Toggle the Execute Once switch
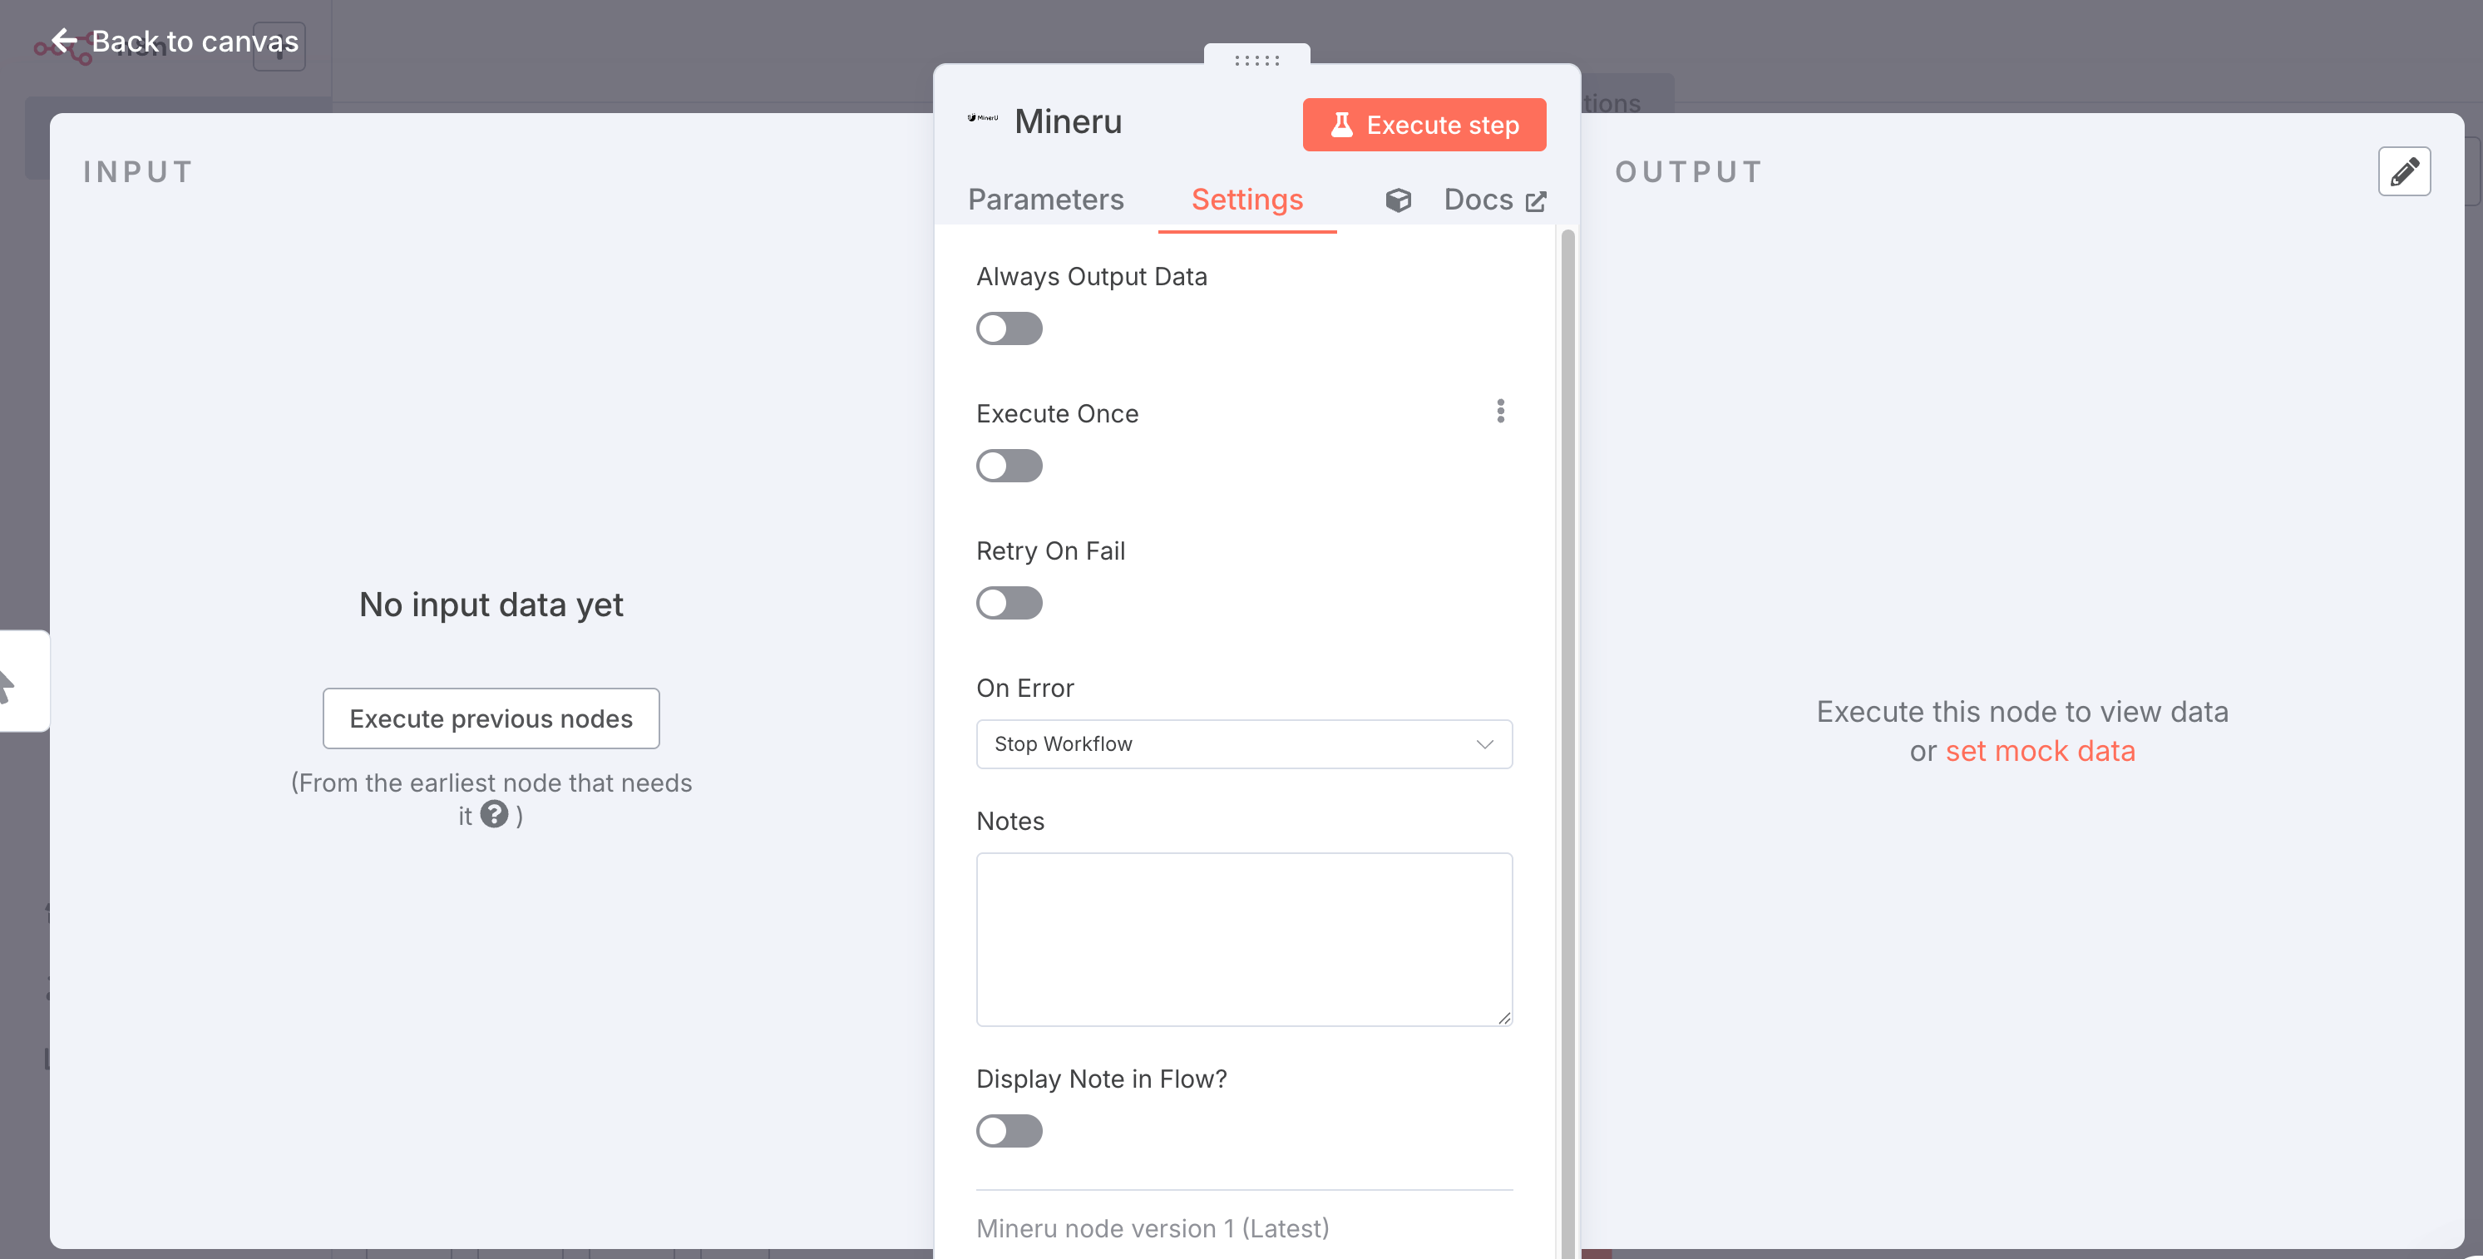This screenshot has width=2483, height=1259. coord(1008,466)
